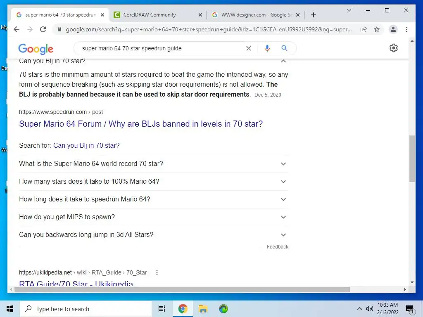This screenshot has height=317, width=423.
Task: Open notifications action center
Action: [410, 309]
